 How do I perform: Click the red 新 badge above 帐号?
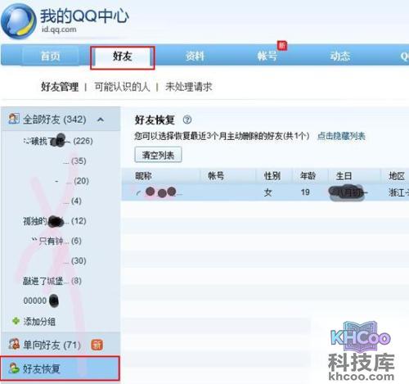(282, 45)
